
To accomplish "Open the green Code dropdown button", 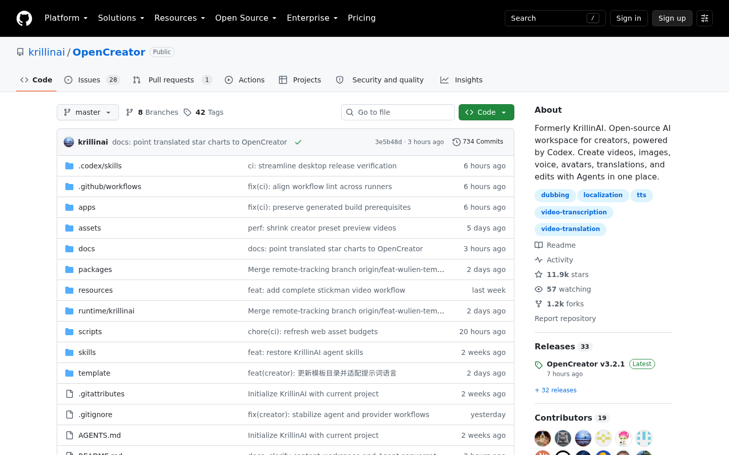I will 486,112.
